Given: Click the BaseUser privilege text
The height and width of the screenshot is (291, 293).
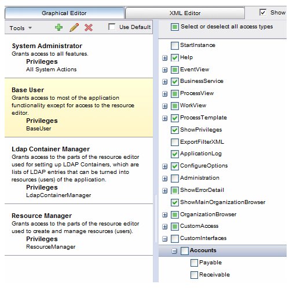Looking at the screenshot, I should pyautogui.click(x=39, y=129).
